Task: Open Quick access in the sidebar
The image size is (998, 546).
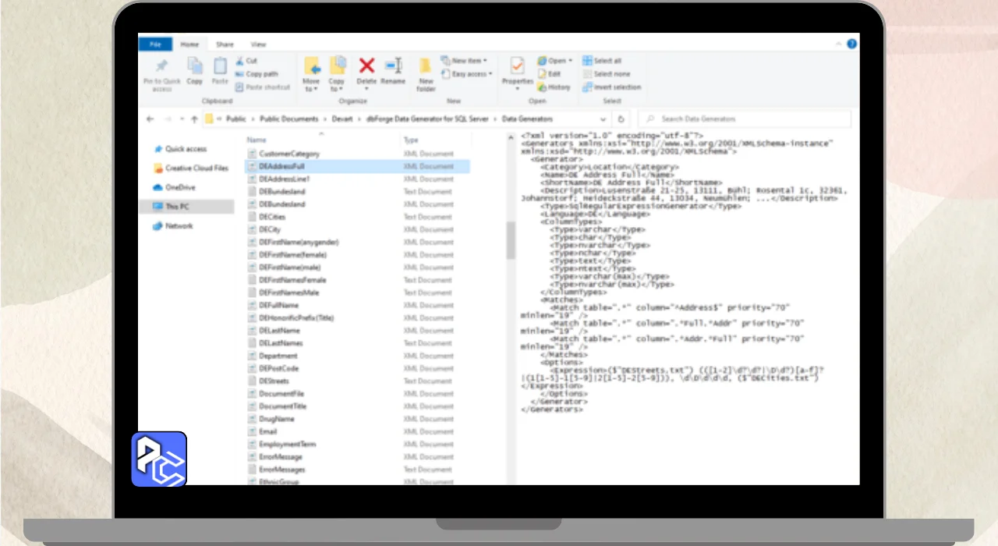Action: coord(181,149)
